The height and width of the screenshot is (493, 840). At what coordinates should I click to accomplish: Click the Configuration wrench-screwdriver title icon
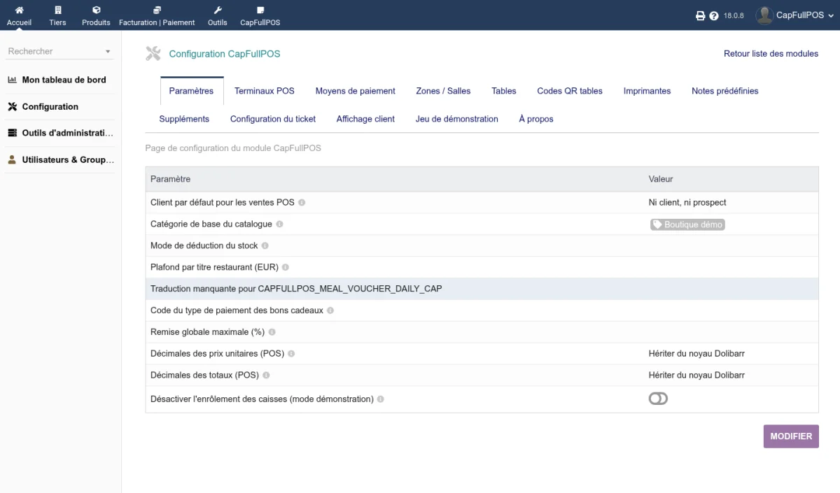click(x=153, y=54)
